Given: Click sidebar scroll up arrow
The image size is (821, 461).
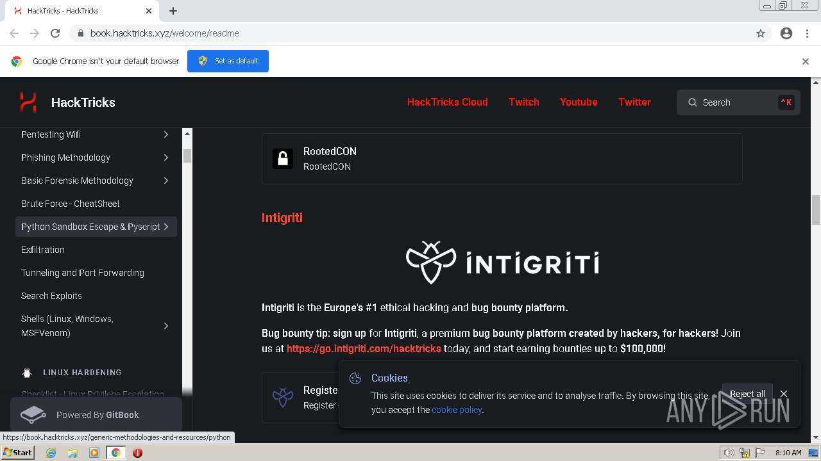Looking at the screenshot, I should coord(187,134).
